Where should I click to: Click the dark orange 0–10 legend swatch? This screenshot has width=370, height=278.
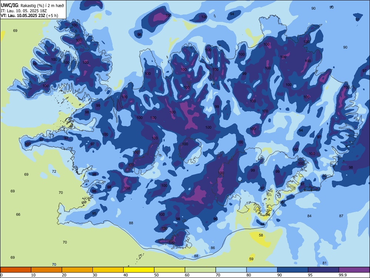click(x=16, y=270)
